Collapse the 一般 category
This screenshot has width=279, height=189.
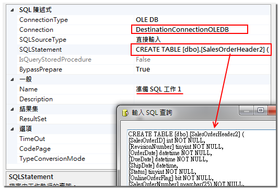point(12,79)
